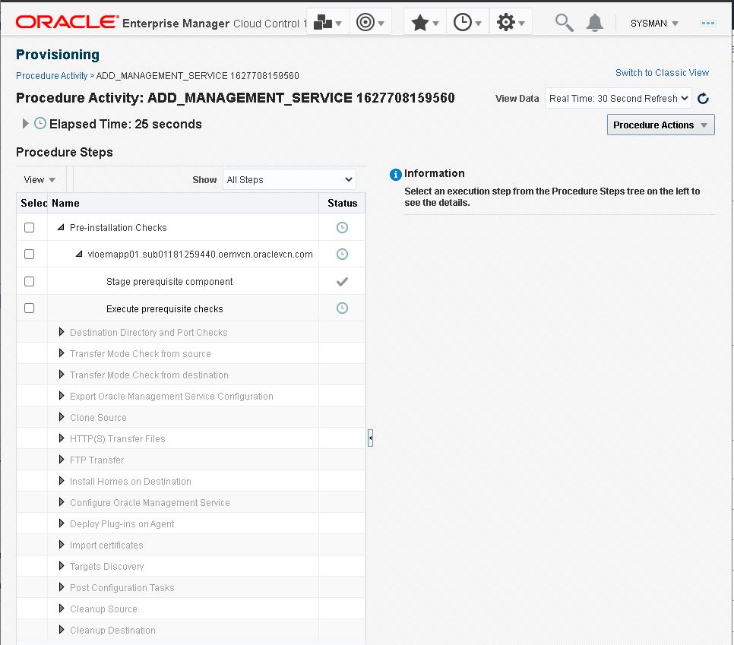Open the Favorites star icon
Screen dimensions: 734x645
(x=420, y=22)
